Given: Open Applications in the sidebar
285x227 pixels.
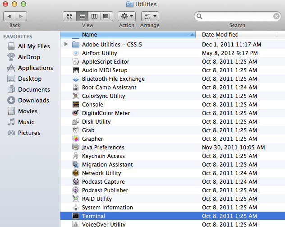Looking at the screenshot, I should pos(30,68).
